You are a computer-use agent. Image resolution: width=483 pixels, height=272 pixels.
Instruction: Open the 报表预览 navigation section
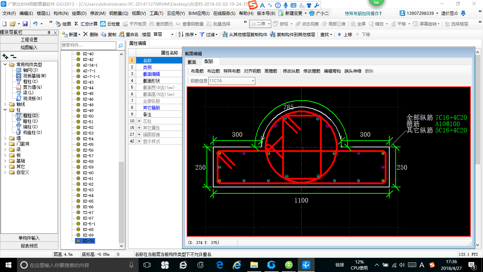pyautogui.click(x=29, y=246)
